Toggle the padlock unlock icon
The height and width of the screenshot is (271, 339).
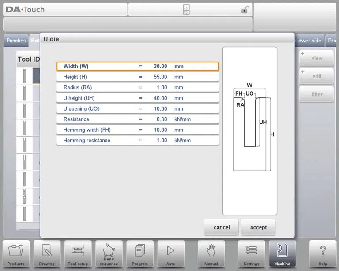(x=245, y=10)
